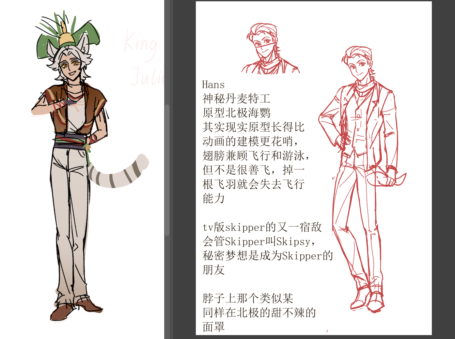Click the vertical scrollbar thumb between canvases
Image resolution: width=455 pixels, height=339 pixels.
tap(167, 170)
